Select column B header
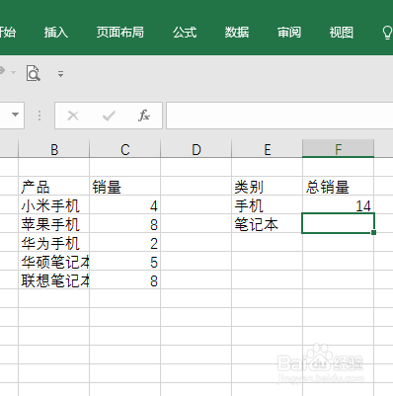This screenshot has height=396, width=393. [x=54, y=149]
